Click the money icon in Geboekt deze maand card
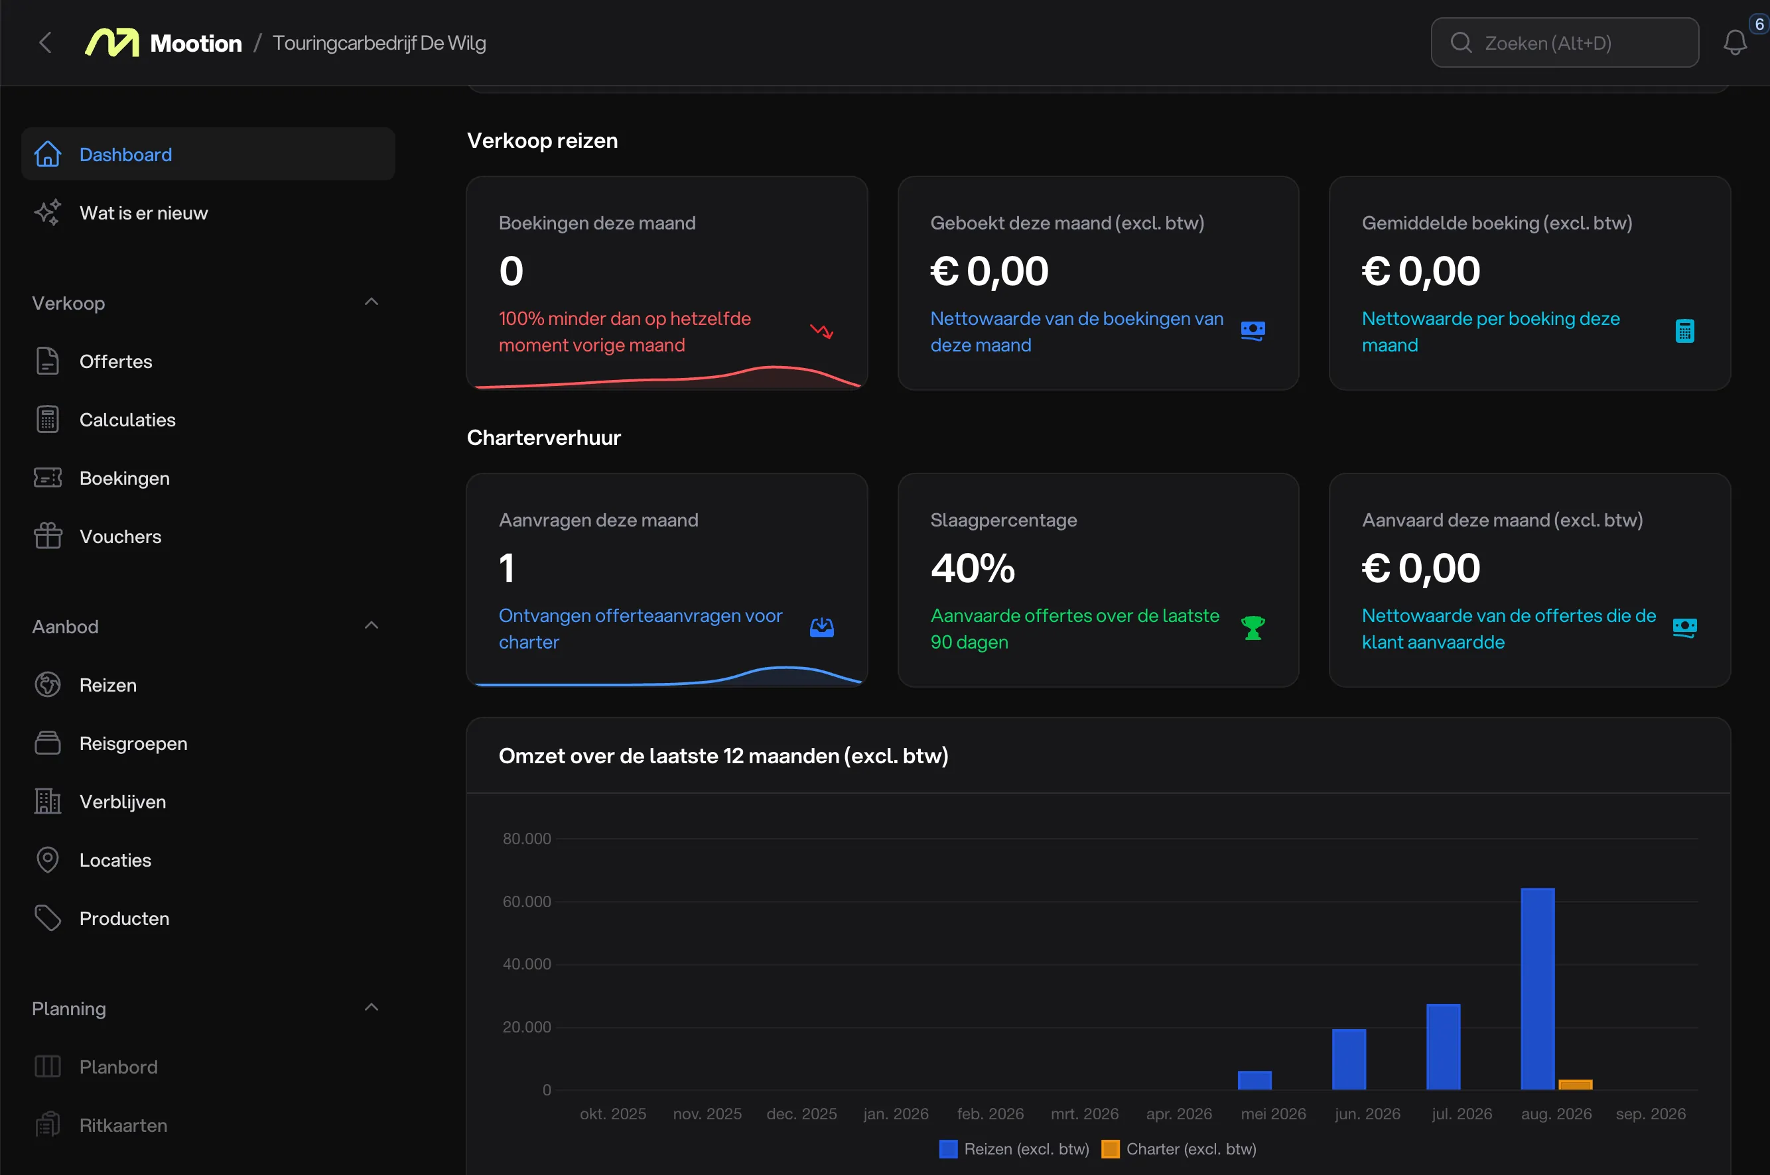The width and height of the screenshot is (1770, 1175). pyautogui.click(x=1253, y=330)
